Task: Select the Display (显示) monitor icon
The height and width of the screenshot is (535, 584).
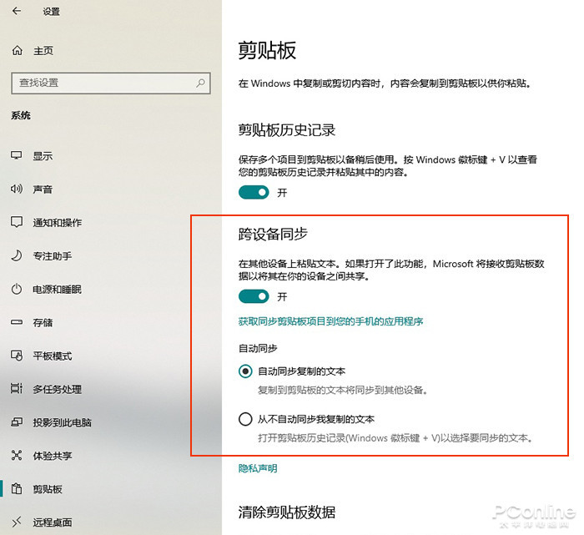Action: [x=16, y=156]
